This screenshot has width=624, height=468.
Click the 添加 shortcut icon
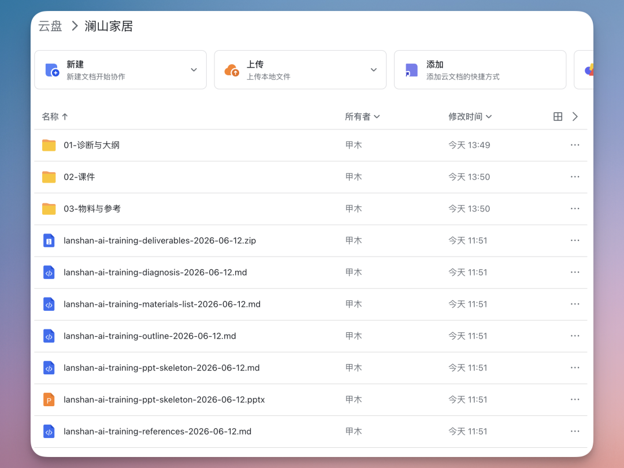point(411,70)
